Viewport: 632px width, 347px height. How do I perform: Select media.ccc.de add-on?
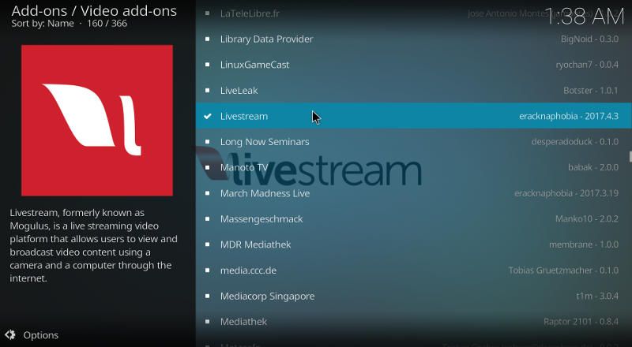pos(413,271)
